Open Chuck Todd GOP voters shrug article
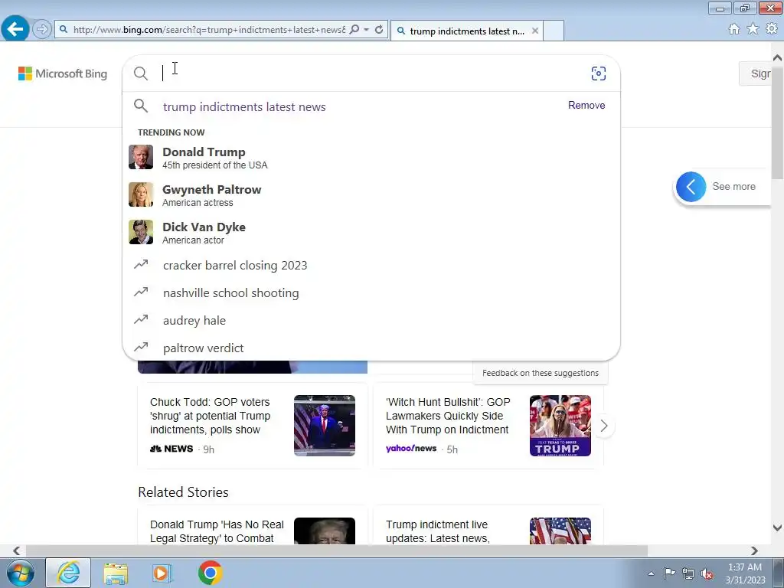The height and width of the screenshot is (588, 784). coord(210,416)
